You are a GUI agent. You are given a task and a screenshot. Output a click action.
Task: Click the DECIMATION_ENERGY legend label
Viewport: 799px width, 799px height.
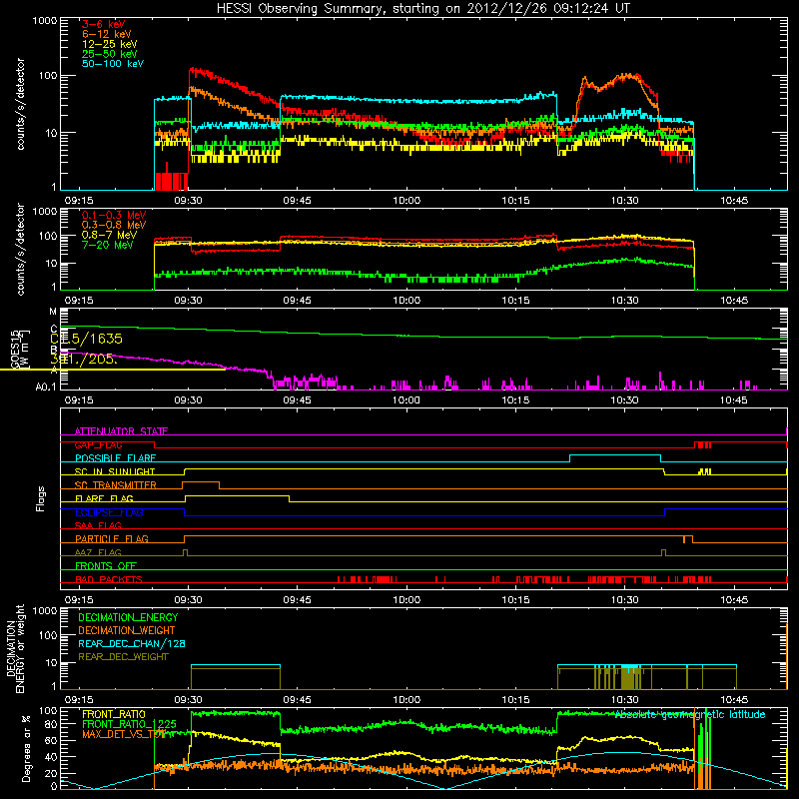[x=128, y=617]
